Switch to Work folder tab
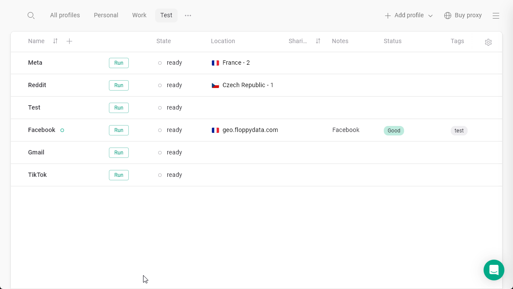The height and width of the screenshot is (289, 513). point(139,16)
